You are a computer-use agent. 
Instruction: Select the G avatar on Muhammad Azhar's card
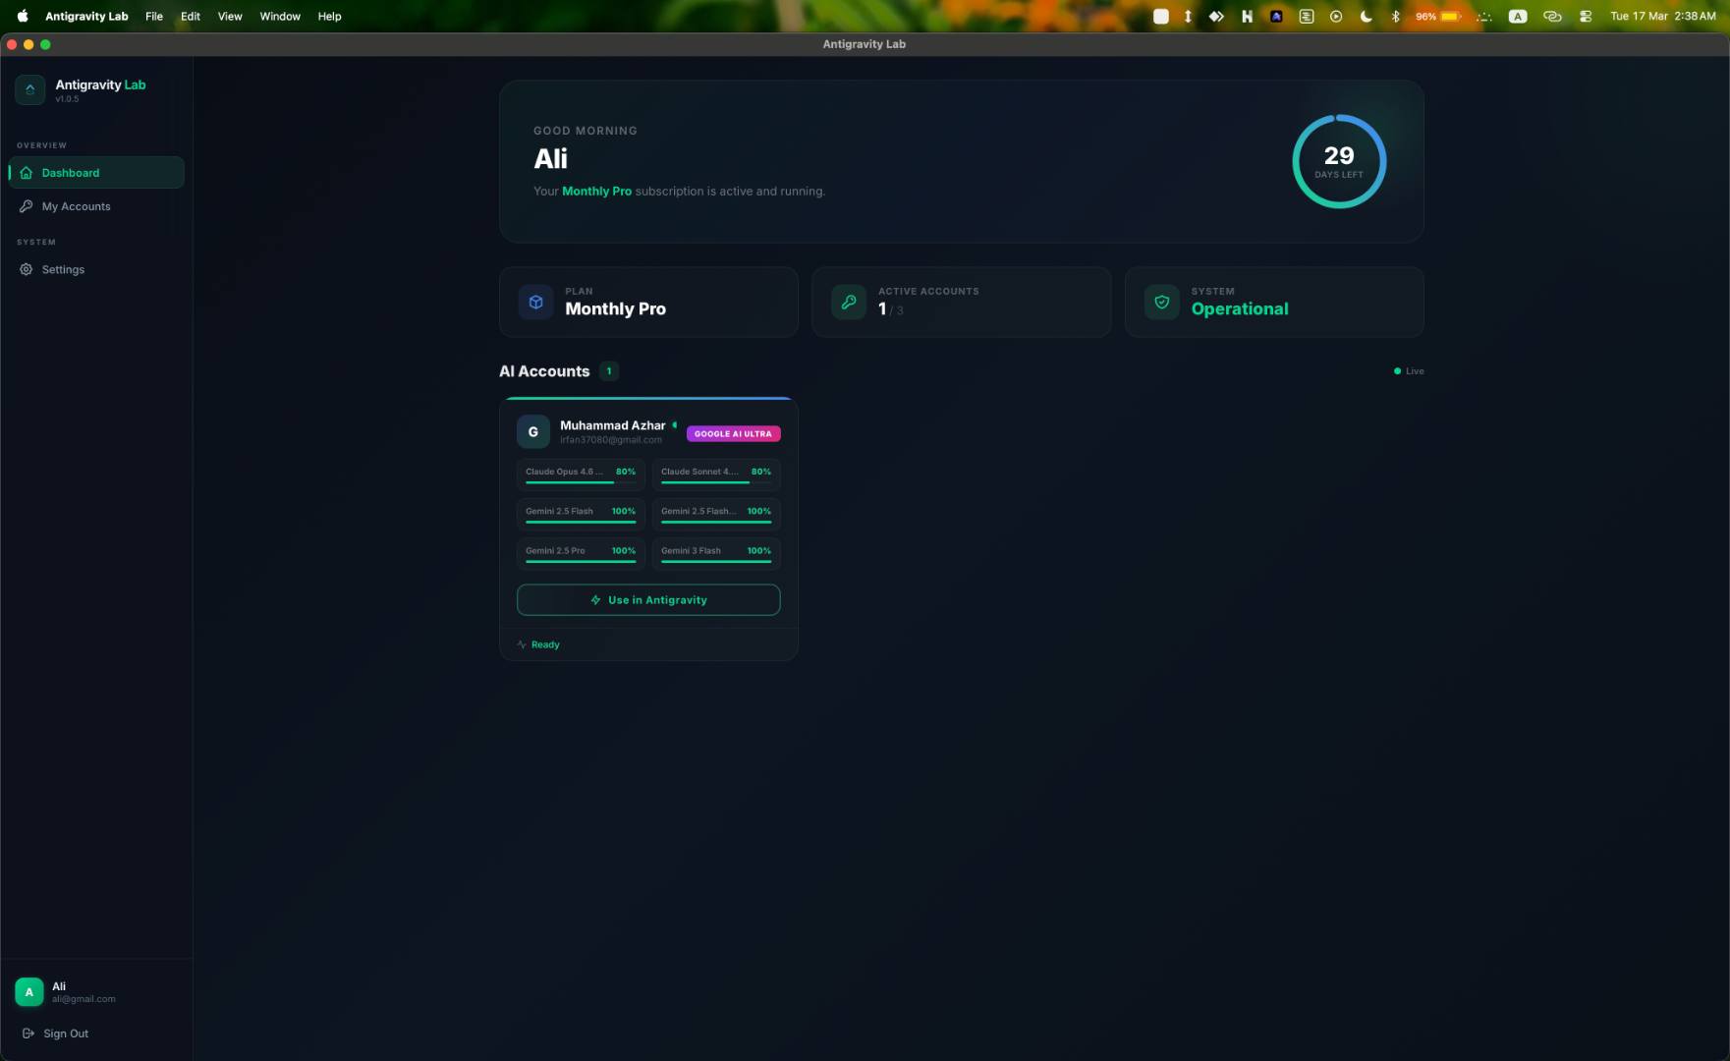[x=532, y=432]
